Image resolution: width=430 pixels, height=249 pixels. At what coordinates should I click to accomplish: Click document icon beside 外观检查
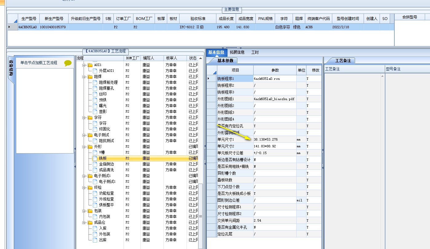click(x=95, y=199)
